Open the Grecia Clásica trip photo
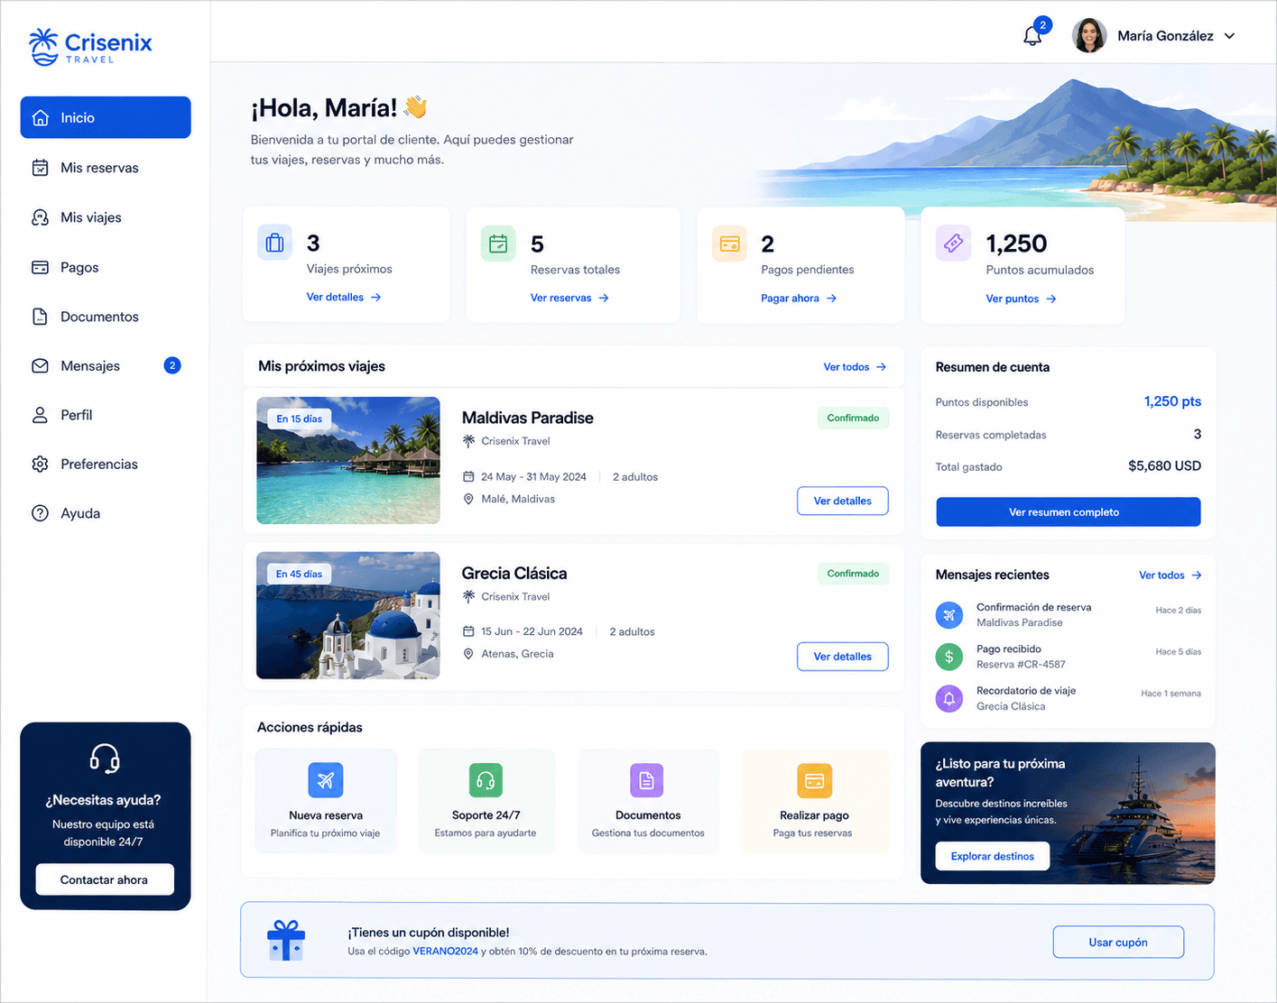This screenshot has height=1003, width=1277. coord(348,615)
